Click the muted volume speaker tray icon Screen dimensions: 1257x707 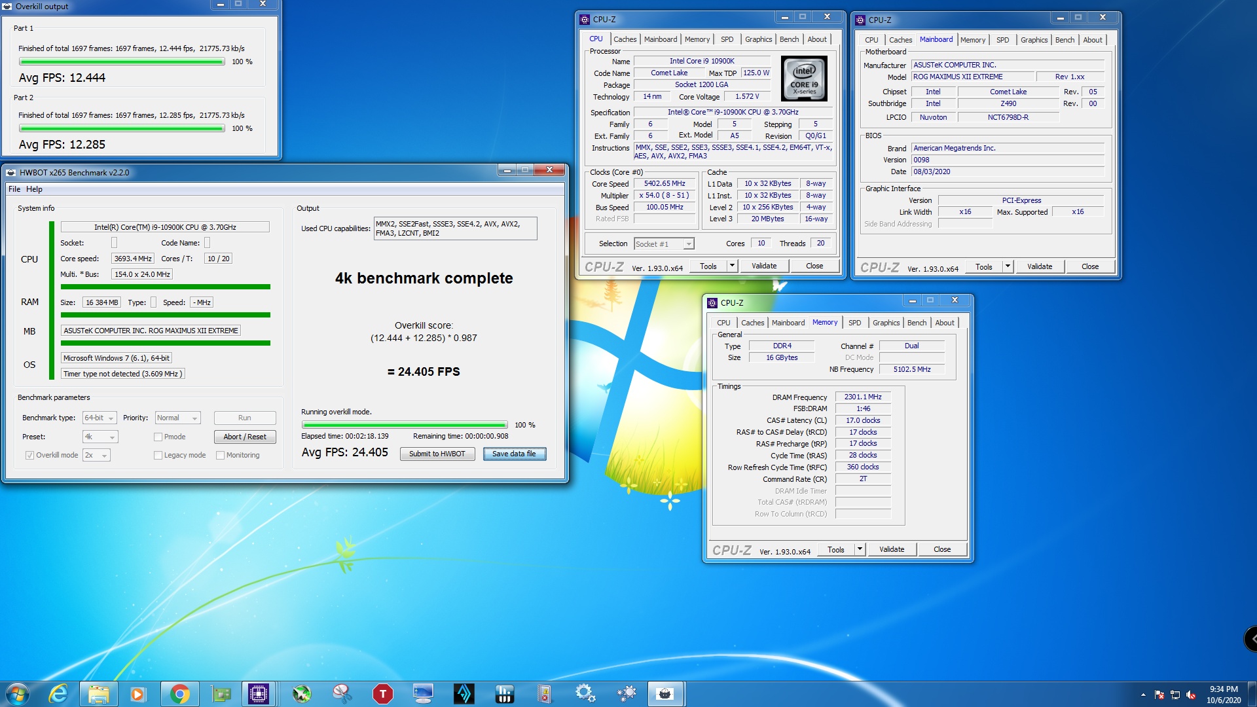(x=1191, y=695)
